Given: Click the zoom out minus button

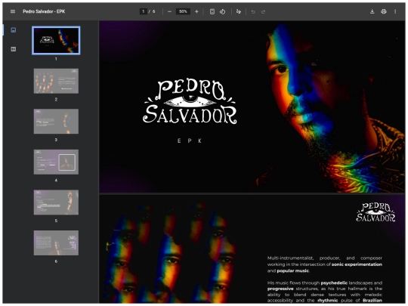Looking at the screenshot, I should coord(169,11).
